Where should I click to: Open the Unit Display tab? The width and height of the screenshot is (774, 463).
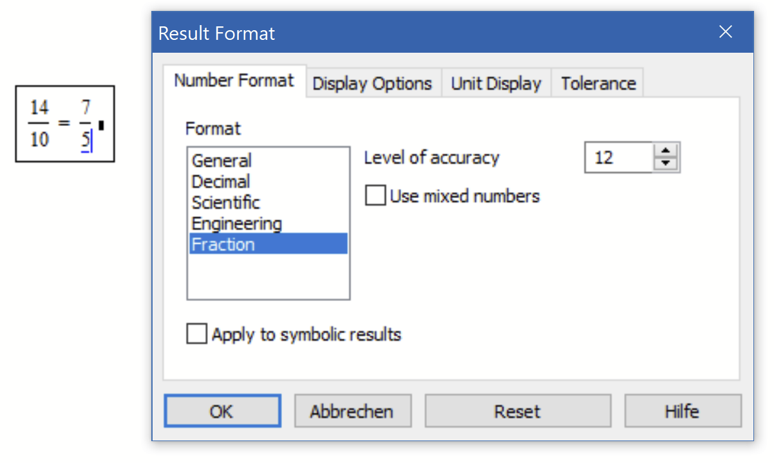pyautogui.click(x=496, y=83)
